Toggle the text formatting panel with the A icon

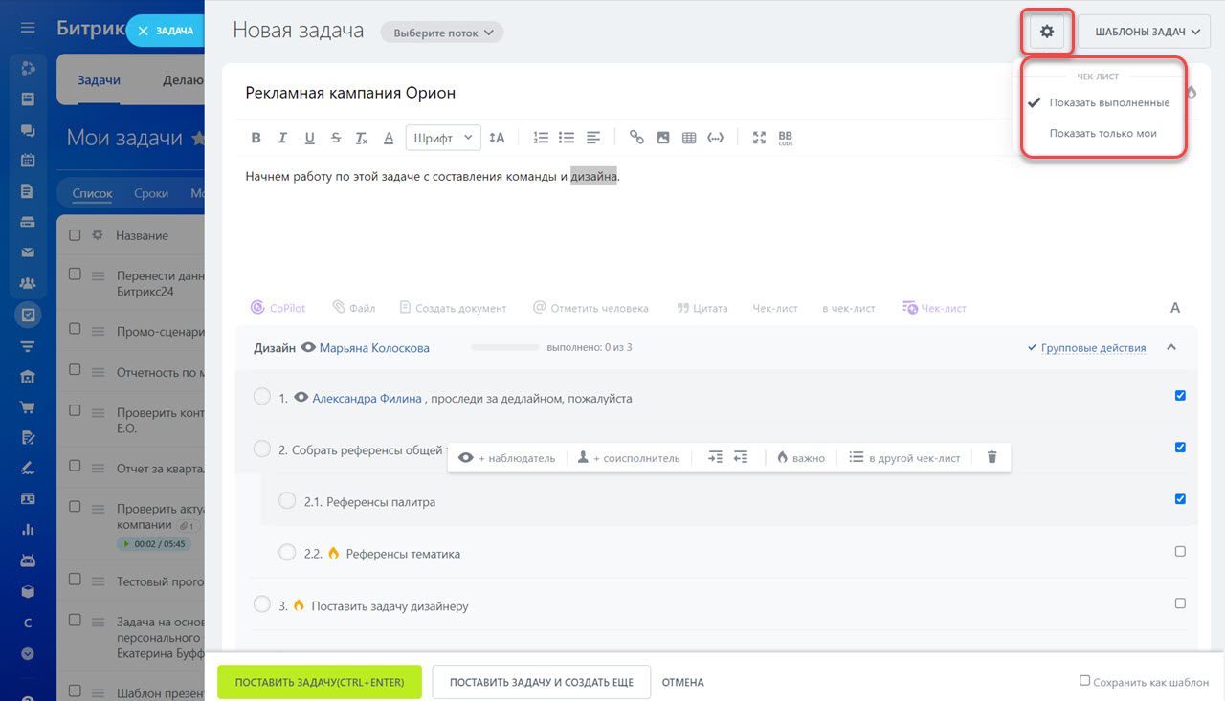tap(1175, 308)
